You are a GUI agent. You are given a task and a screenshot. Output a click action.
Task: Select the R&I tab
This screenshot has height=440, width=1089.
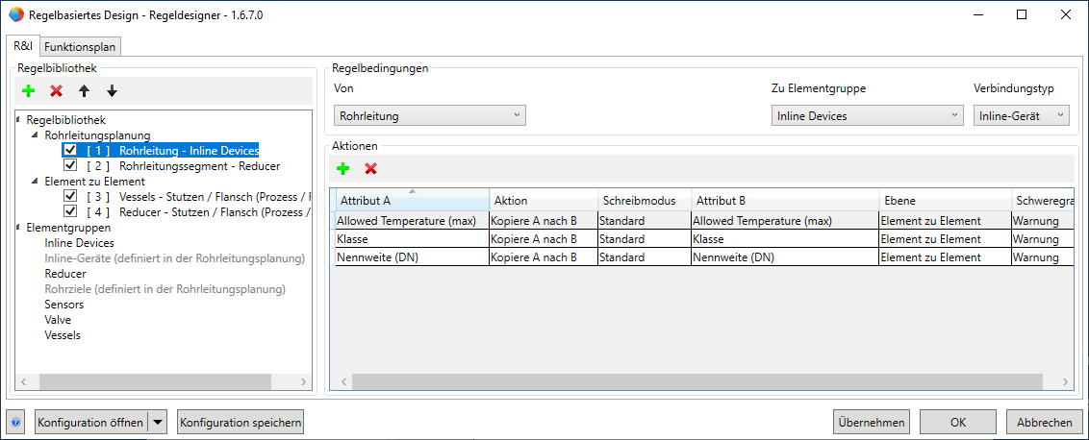point(23,46)
